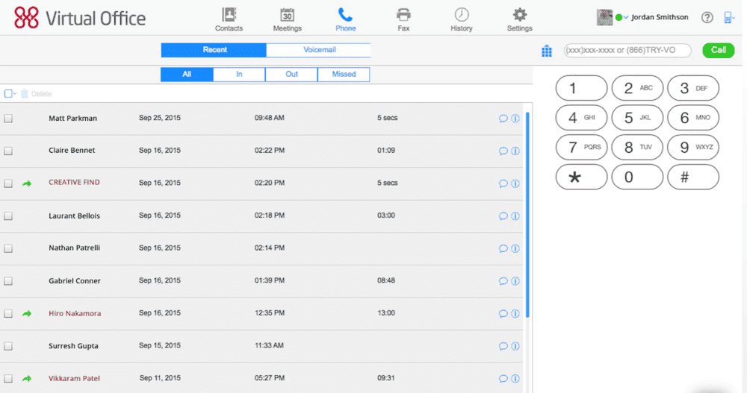Dial 0 on keypad
This screenshot has height=393, width=747.
(x=637, y=177)
